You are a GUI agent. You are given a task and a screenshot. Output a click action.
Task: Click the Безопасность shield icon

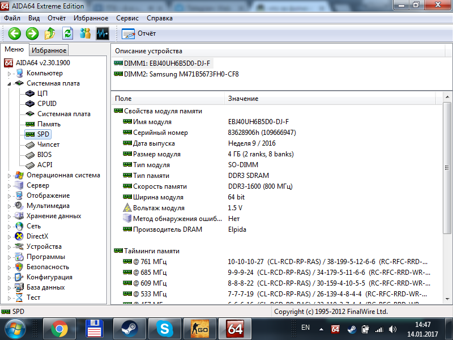[19, 267]
